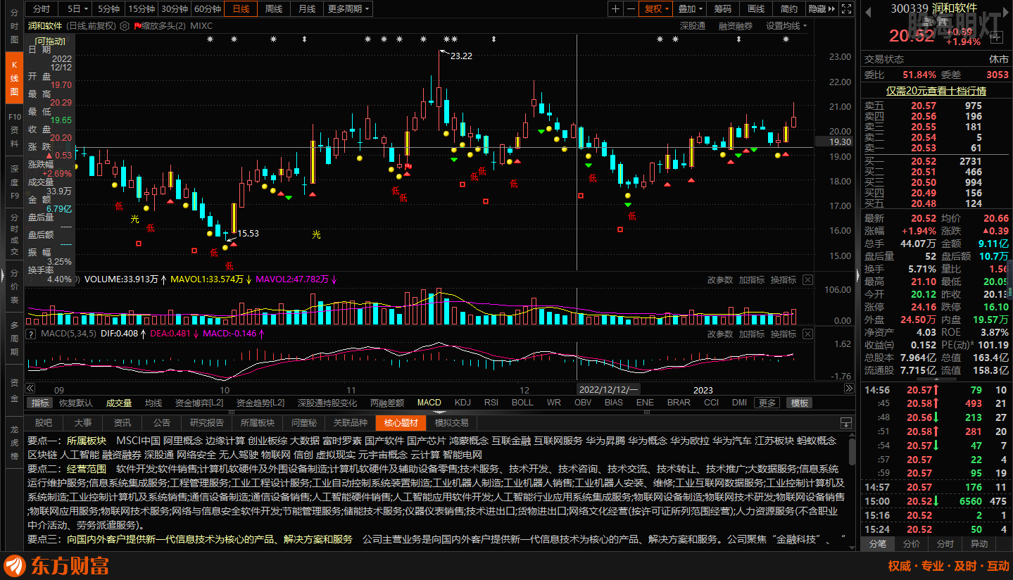Click 恢复默认 indicator button
This screenshot has width=1013, height=580.
coord(76,403)
